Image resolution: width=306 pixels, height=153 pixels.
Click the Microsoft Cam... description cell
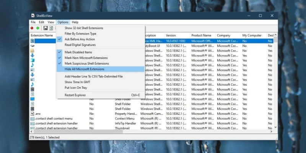pyautogui.click(x=151, y=114)
